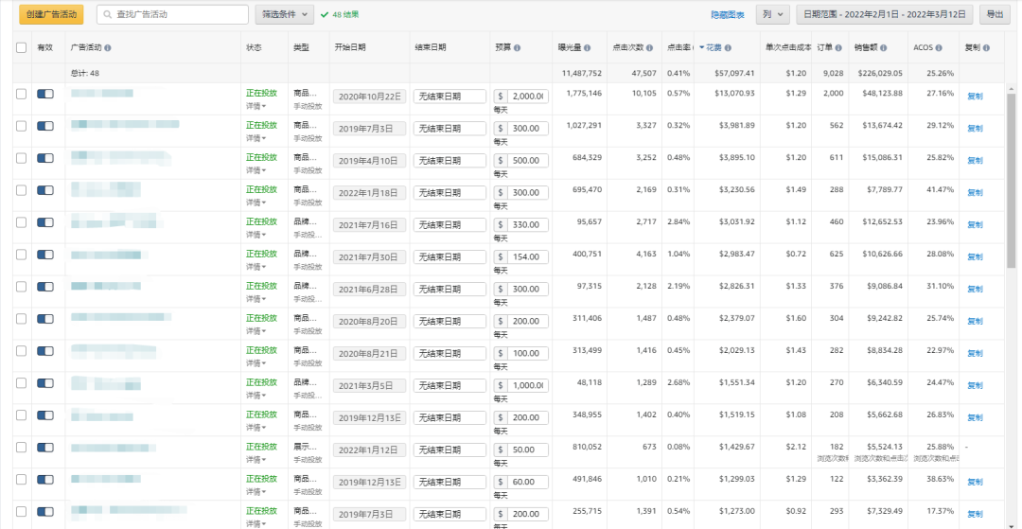Click info icon beside 订单 column header

[840, 48]
